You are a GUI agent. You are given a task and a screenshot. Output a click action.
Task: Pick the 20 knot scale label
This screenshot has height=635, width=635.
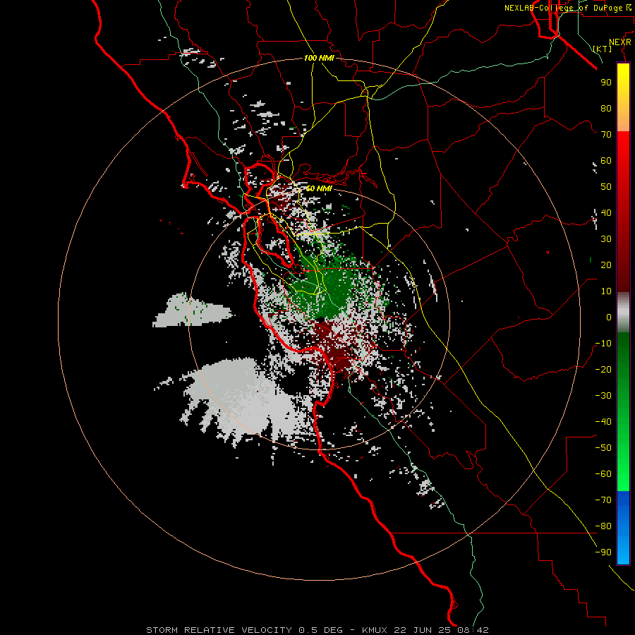pos(606,265)
